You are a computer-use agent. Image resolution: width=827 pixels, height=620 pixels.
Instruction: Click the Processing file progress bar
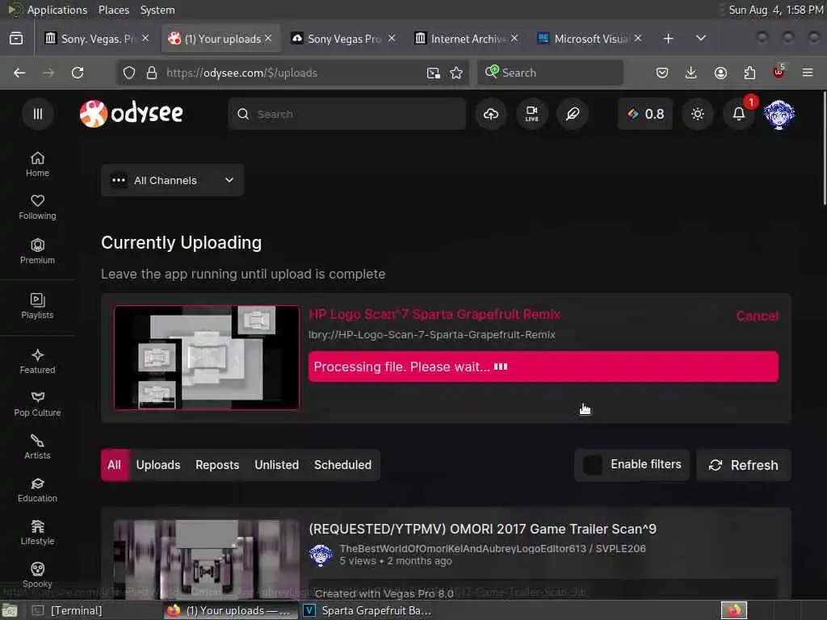point(544,367)
